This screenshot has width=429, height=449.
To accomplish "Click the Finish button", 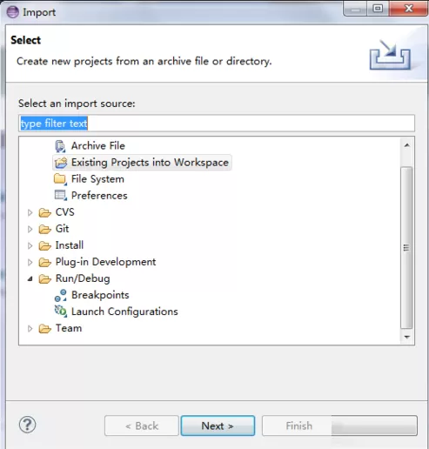I will [x=298, y=426].
